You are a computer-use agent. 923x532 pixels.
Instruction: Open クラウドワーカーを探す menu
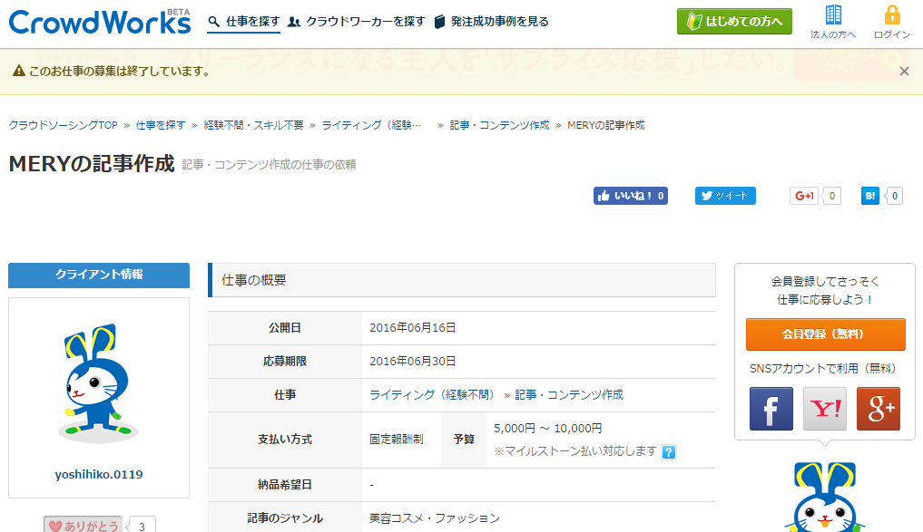click(356, 22)
